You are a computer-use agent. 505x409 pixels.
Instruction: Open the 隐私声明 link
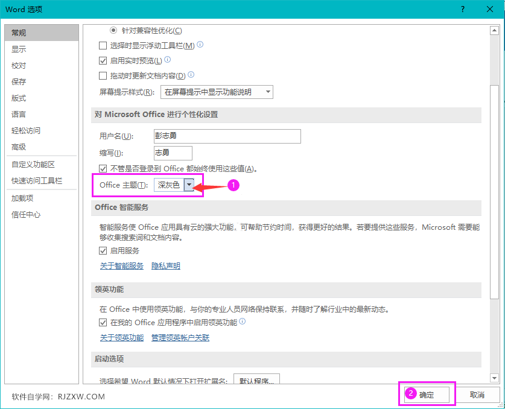click(165, 265)
